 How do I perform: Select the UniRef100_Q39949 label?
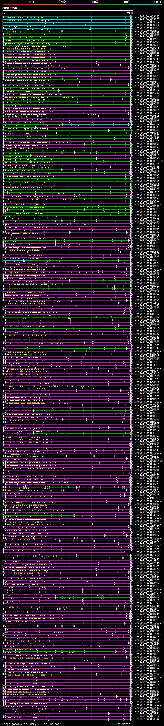tap(147, 59)
